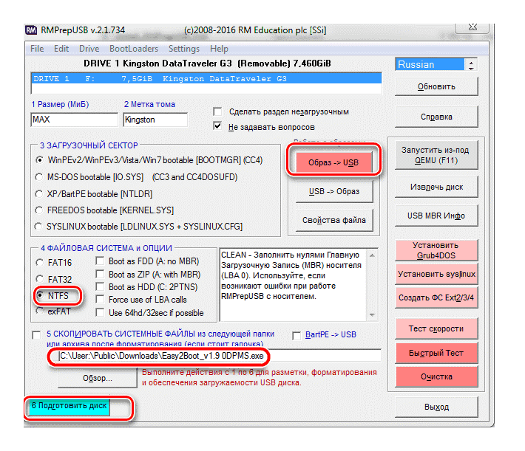
Task: Open the Help menu
Action: pyautogui.click(x=219, y=49)
